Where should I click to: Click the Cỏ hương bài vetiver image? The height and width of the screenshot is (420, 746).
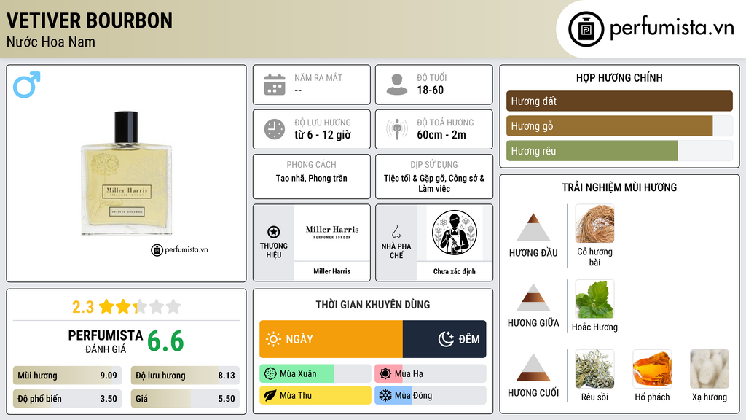594,223
